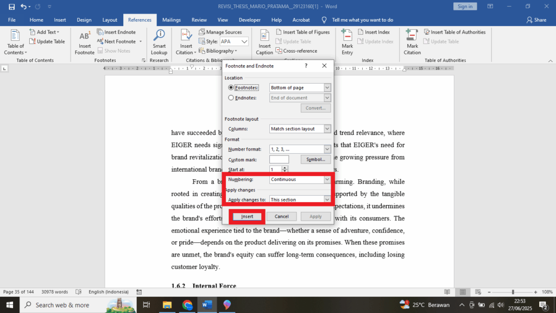Click the zoom in plus button
This screenshot has width=556, height=313.
535,292
